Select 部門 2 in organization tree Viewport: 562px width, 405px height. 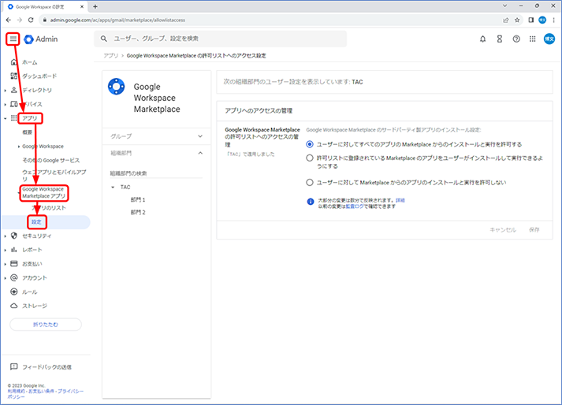(x=138, y=212)
